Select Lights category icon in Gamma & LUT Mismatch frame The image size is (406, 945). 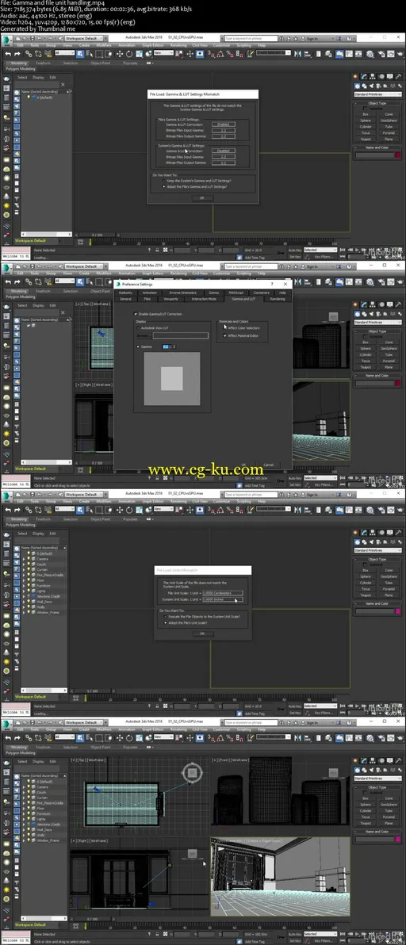(x=371, y=86)
